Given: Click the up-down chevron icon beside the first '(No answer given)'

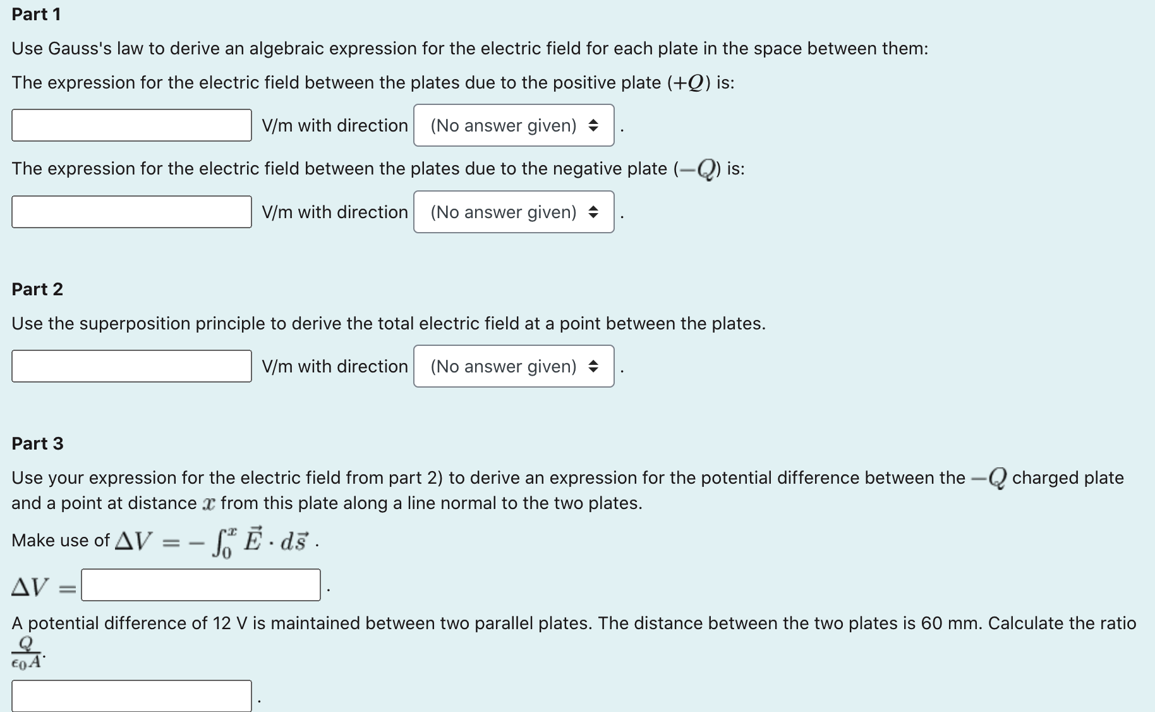Looking at the screenshot, I should pos(593,125).
